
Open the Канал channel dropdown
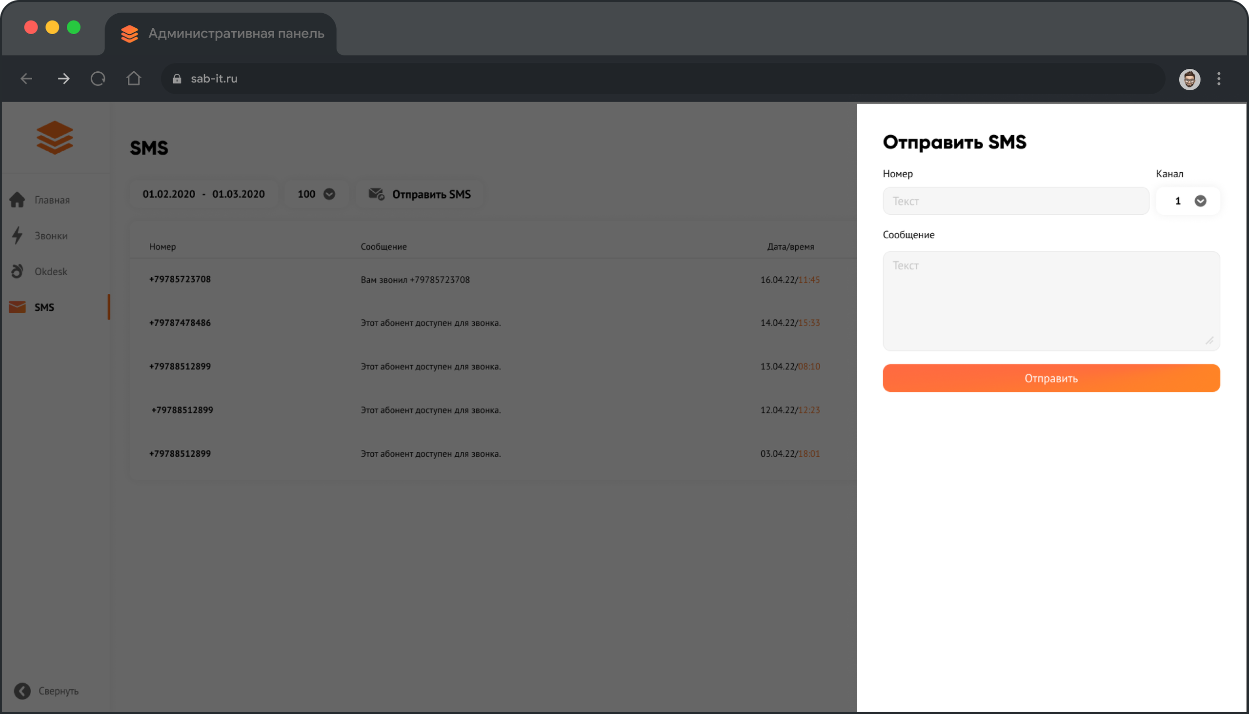click(1188, 201)
